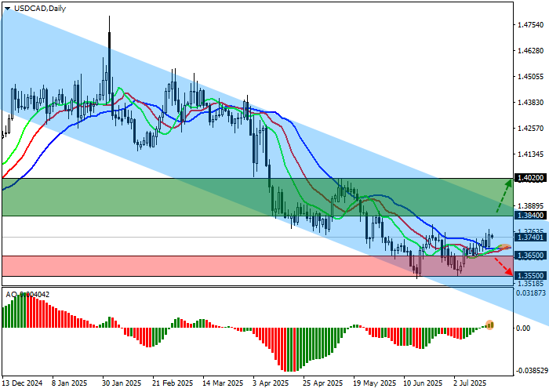Screen dimensions: 549x392
Task: Click the 8 Jan 2025 date label
Action: pos(69,383)
